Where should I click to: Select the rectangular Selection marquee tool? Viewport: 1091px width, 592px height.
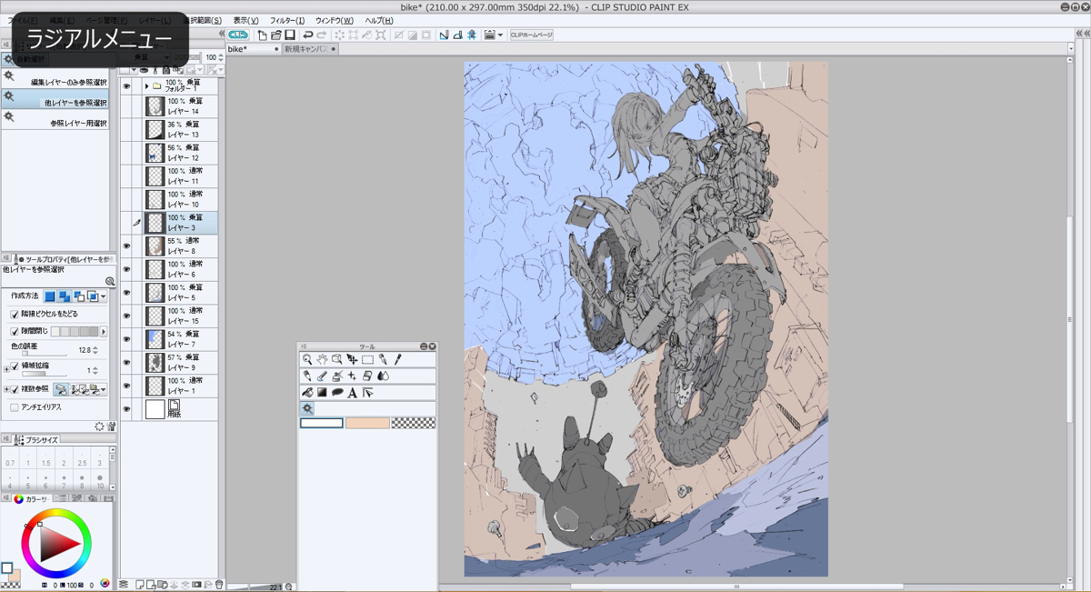(367, 360)
